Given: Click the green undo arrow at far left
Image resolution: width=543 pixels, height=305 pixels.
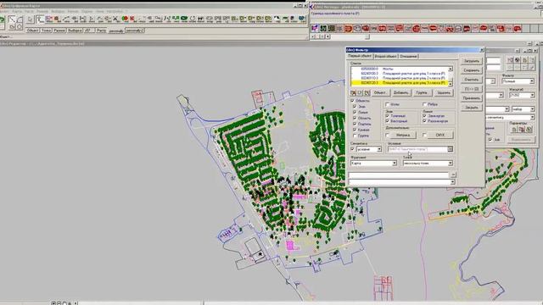Looking at the screenshot, I should (2, 20).
